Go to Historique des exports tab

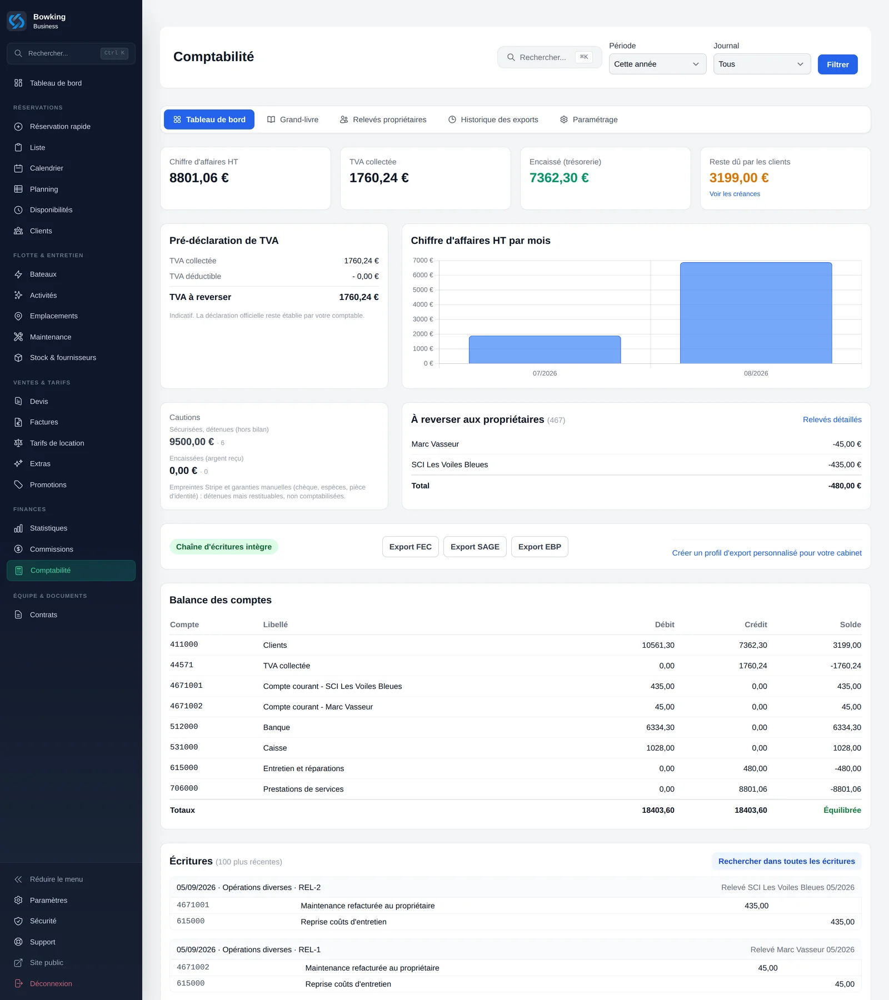[493, 119]
